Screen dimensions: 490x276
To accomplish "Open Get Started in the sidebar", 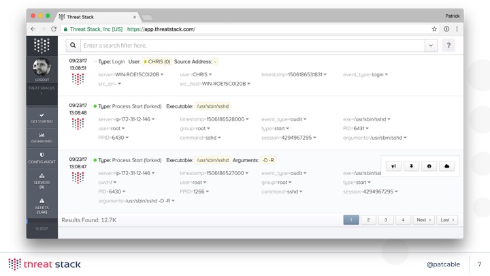I will click(x=42, y=118).
